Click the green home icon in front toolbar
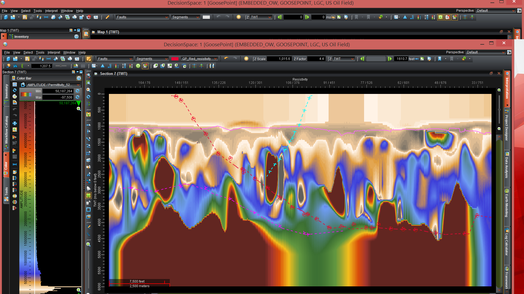The width and height of the screenshot is (524, 294). 422,59
